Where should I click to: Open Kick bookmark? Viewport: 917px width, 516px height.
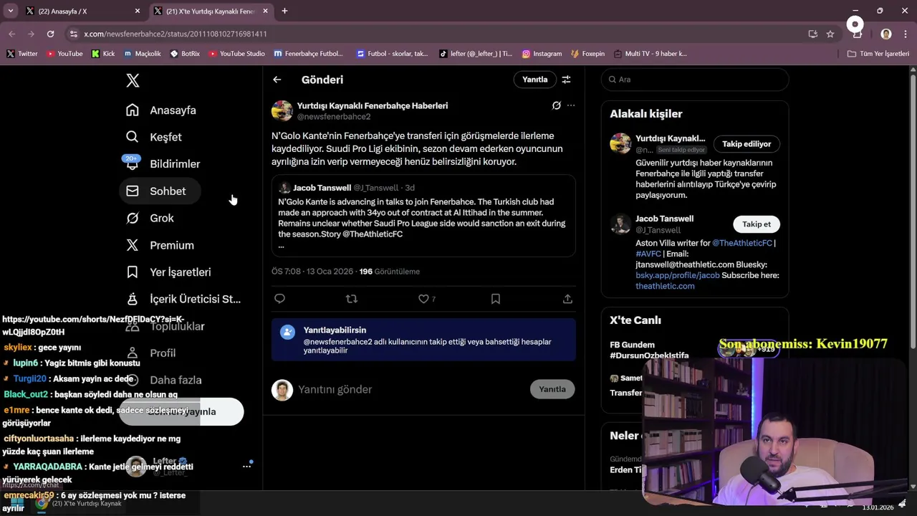pyautogui.click(x=102, y=54)
